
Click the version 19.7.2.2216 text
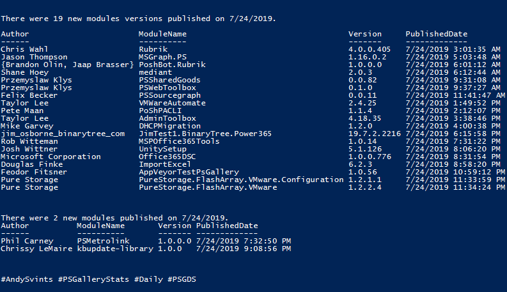375,134
